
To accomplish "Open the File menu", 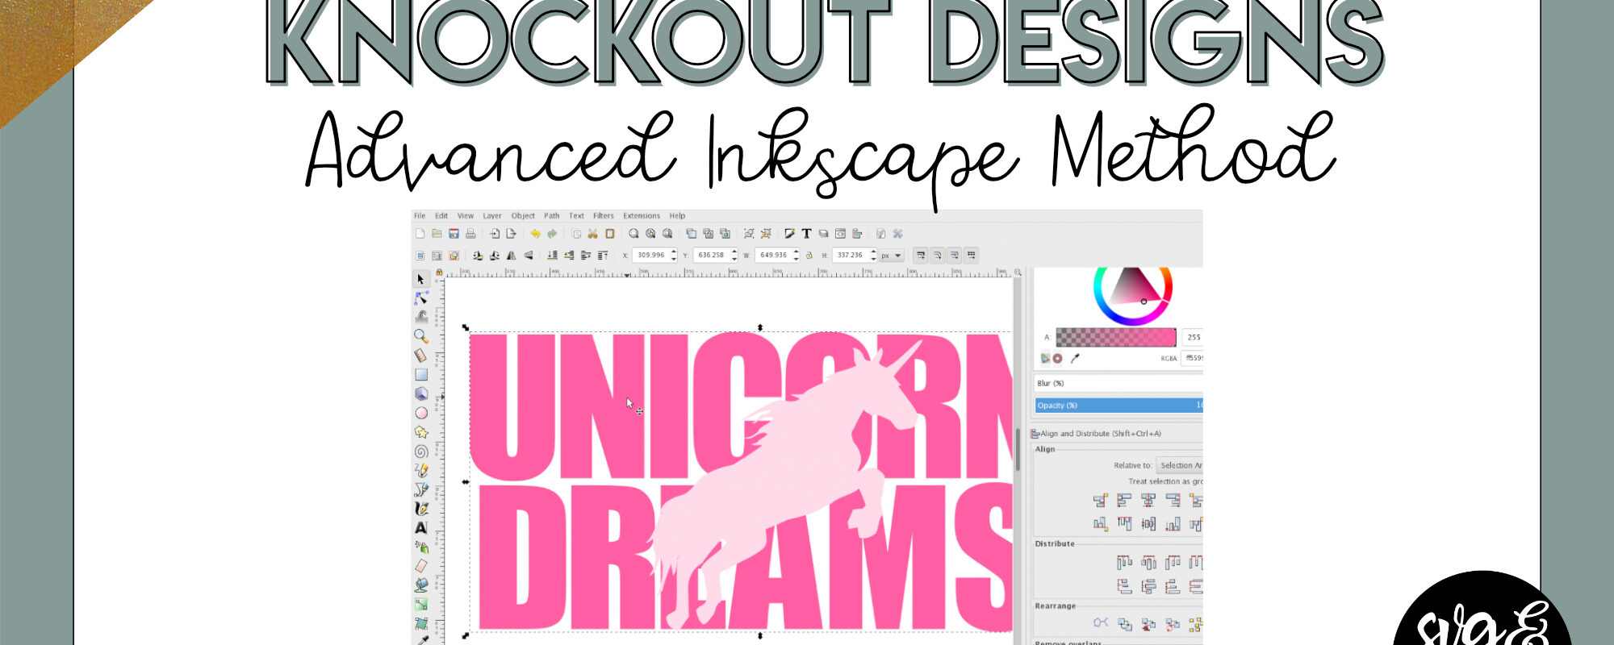I will (420, 215).
